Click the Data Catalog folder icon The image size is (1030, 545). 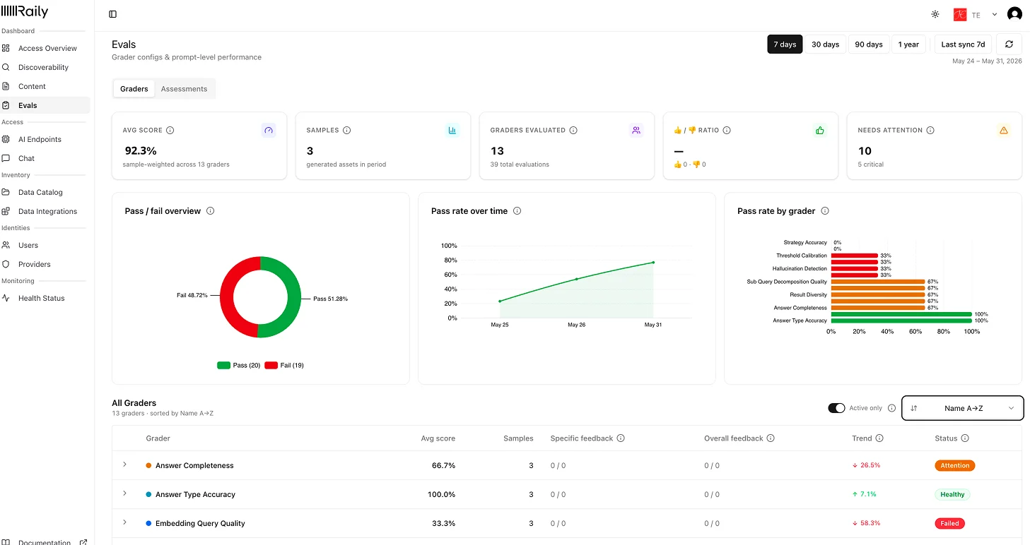(6, 192)
